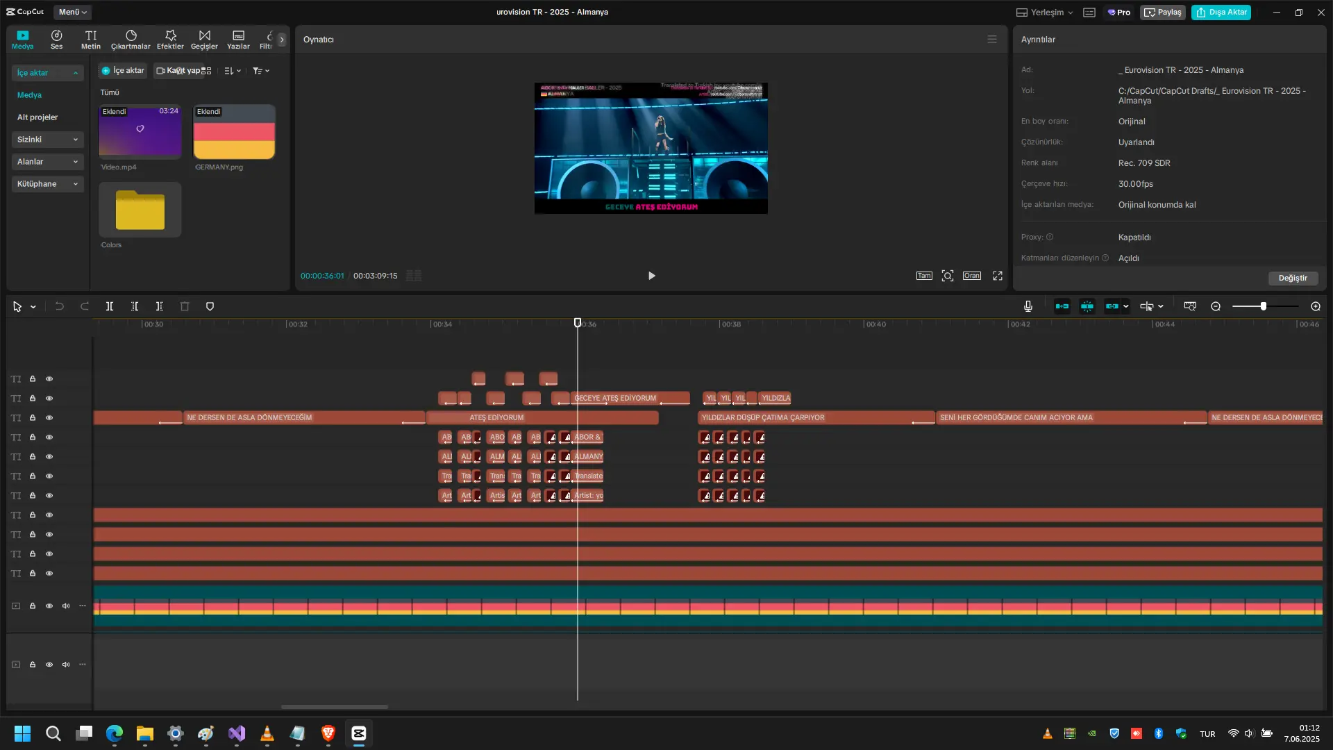Delete the clip portion left of the playhead
The image size is (1333, 750).
[x=135, y=306]
